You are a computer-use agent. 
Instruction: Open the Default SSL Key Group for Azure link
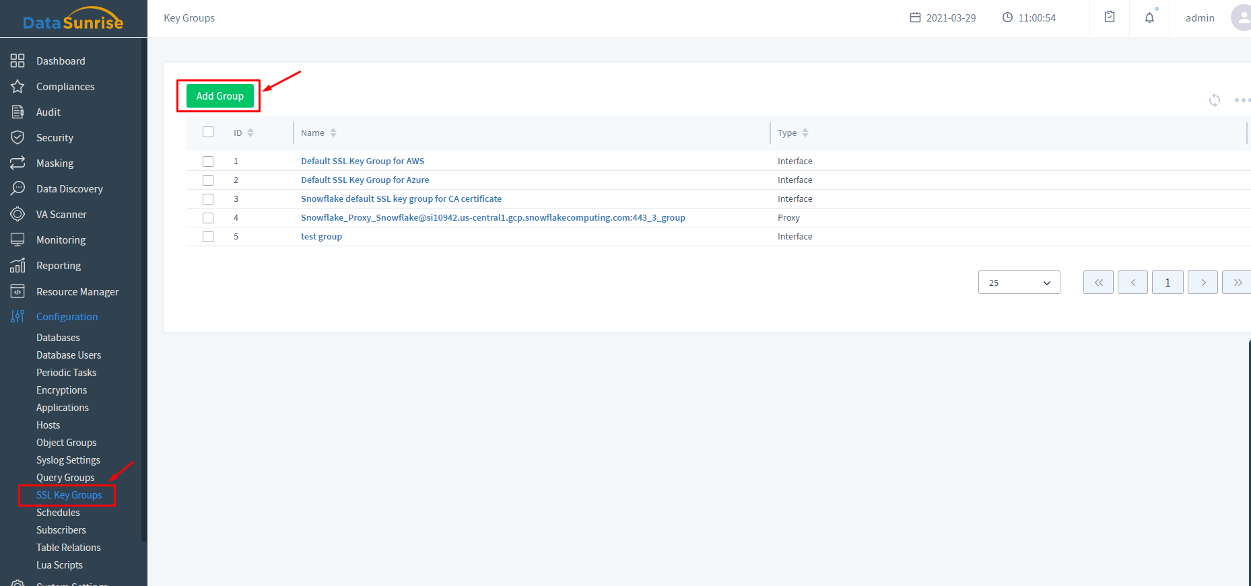click(x=364, y=180)
